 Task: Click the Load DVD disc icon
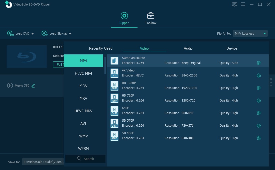[x=10, y=33]
